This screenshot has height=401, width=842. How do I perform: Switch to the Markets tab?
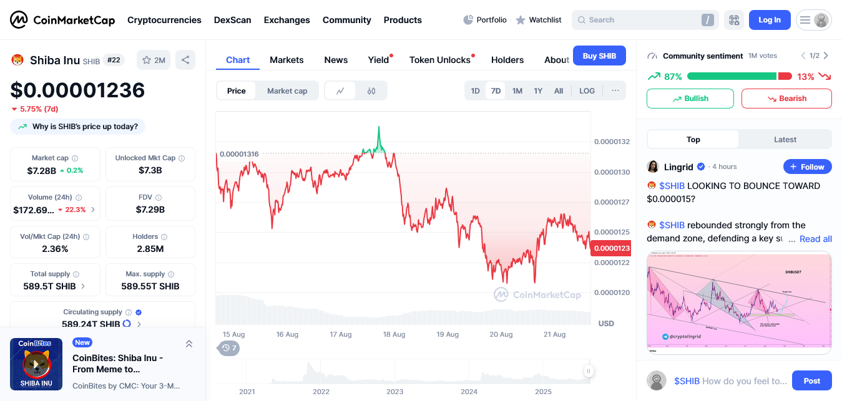click(286, 60)
